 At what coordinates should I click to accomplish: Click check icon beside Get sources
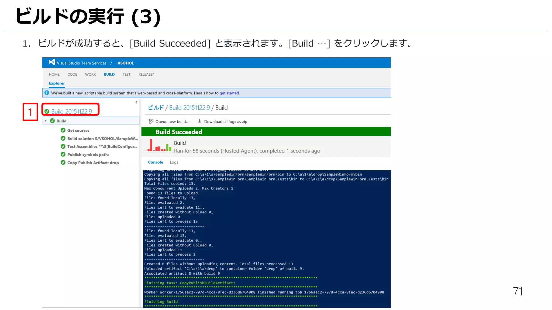pos(63,130)
